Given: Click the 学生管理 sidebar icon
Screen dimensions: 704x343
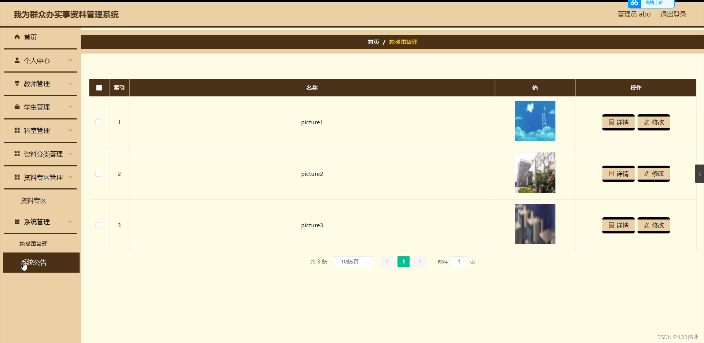Looking at the screenshot, I should [16, 107].
